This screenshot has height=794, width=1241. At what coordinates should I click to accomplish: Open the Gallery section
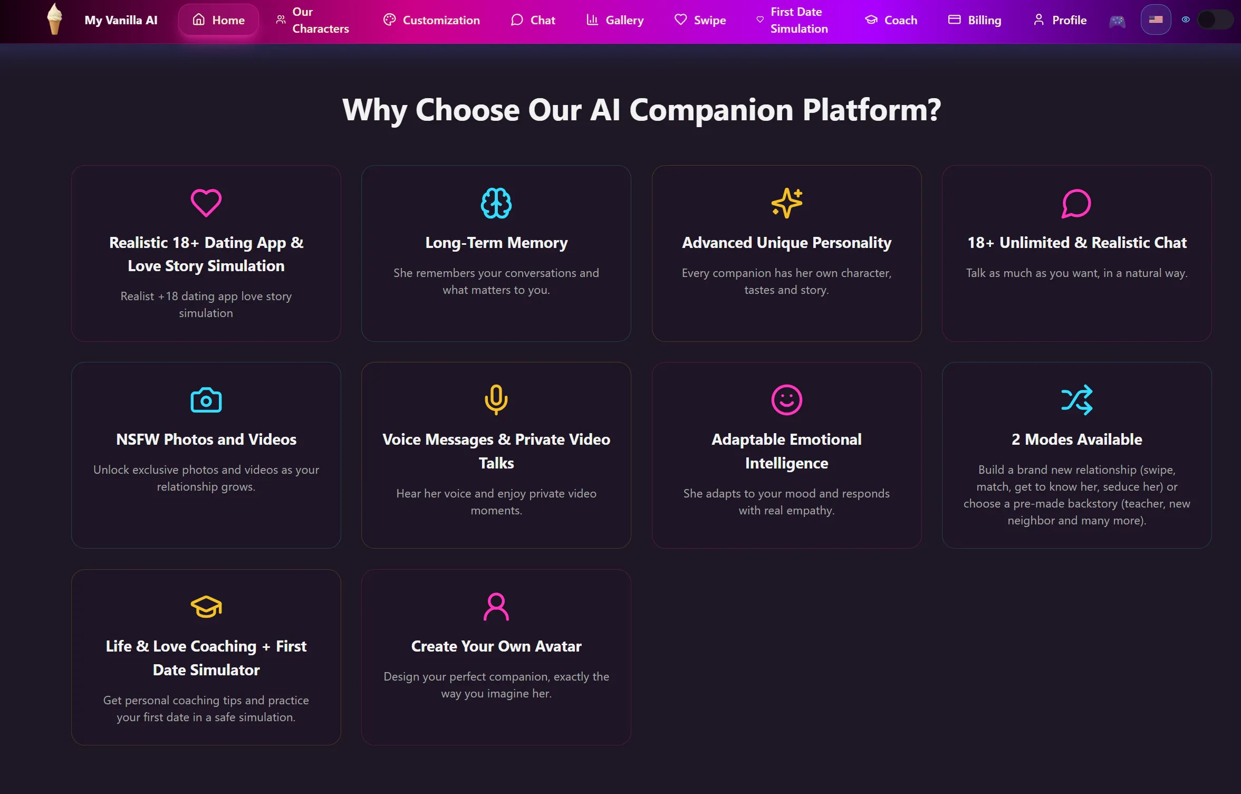point(615,20)
